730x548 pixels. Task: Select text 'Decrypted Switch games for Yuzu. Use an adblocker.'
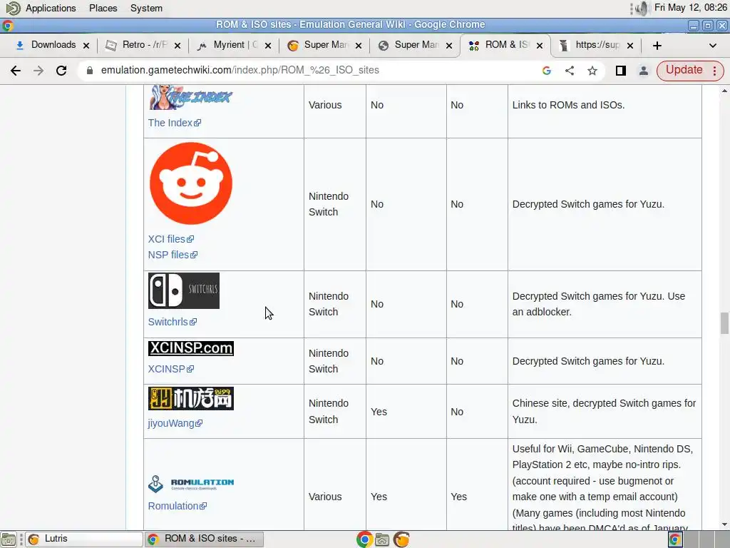(x=599, y=304)
